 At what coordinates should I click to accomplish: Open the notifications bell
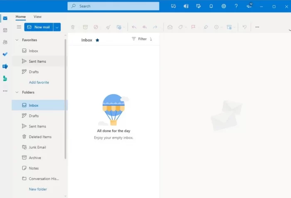pos(211,6)
